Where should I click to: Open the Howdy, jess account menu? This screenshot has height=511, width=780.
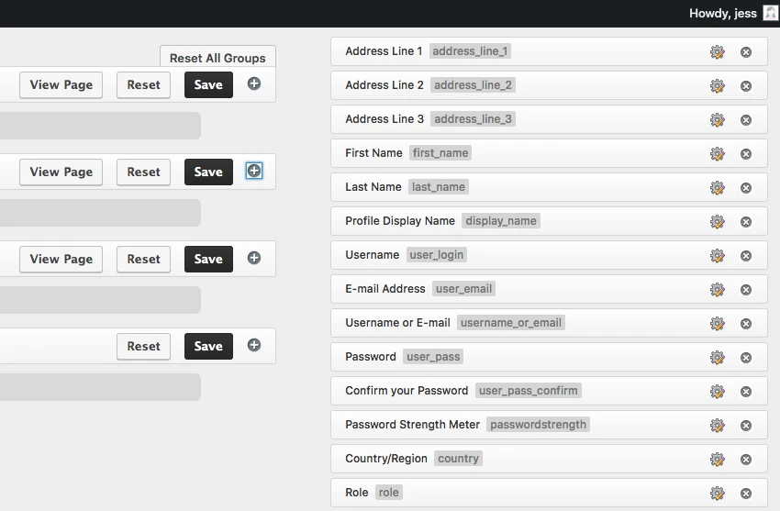tap(723, 14)
